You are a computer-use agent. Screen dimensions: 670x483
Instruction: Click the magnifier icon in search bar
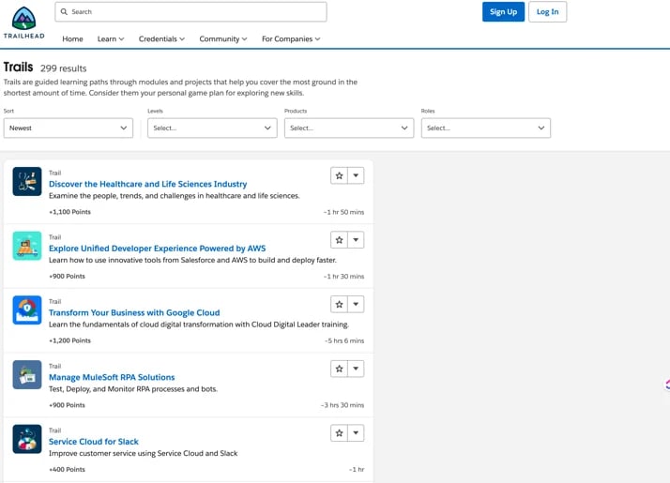pyautogui.click(x=63, y=12)
